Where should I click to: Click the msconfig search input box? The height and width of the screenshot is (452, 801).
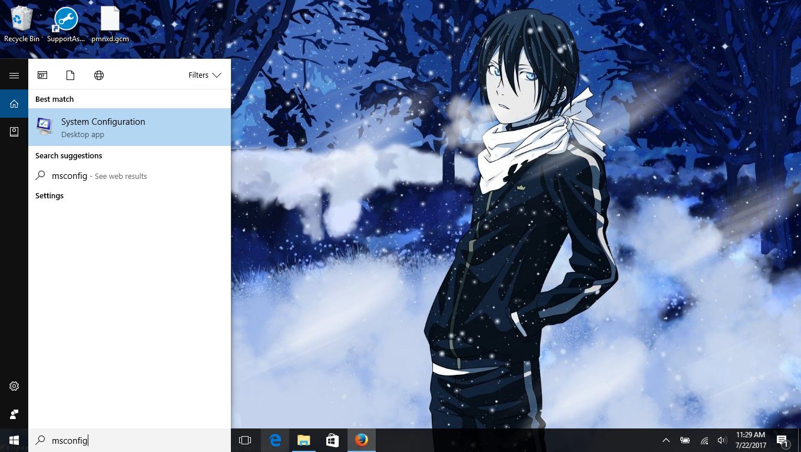[130, 440]
